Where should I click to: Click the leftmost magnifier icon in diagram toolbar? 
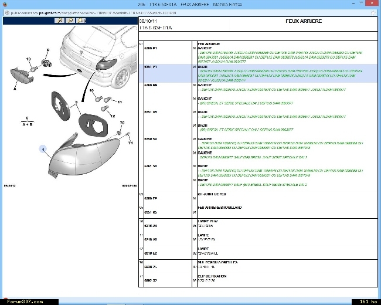click(59, 21)
